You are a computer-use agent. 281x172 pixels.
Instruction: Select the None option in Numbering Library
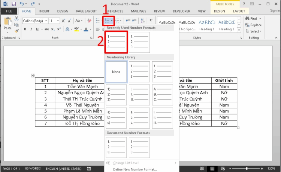[x=116, y=72]
